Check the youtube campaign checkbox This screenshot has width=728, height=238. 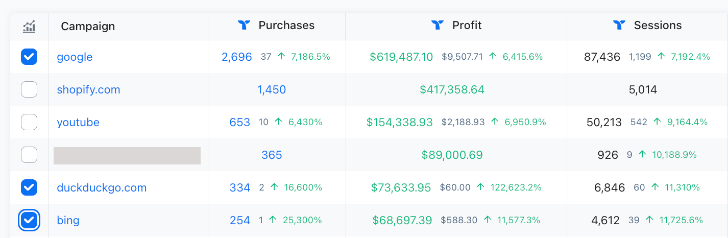click(x=29, y=122)
